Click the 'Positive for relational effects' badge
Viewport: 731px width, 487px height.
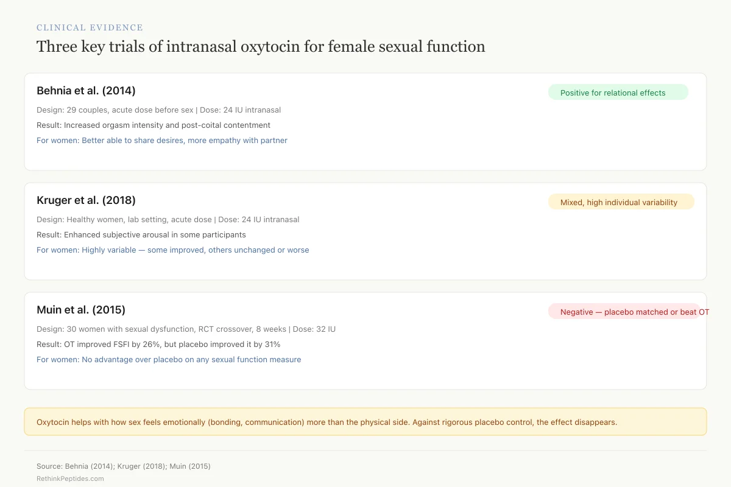pos(618,93)
